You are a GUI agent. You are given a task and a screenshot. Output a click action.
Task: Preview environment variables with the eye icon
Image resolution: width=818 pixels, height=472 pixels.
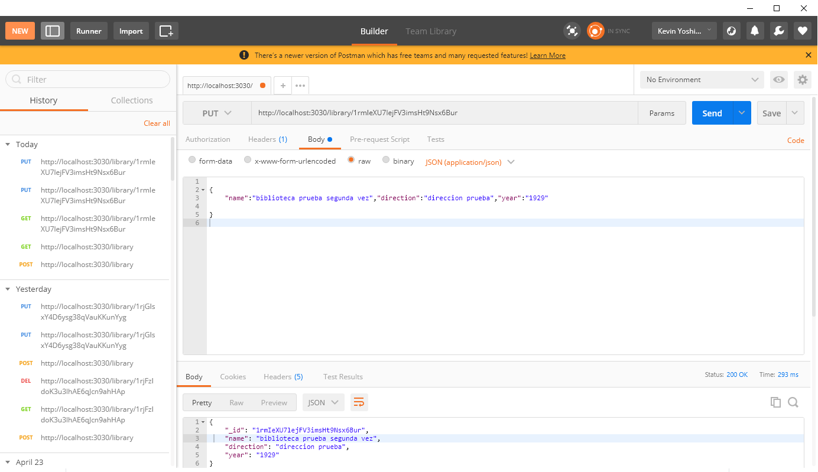point(778,80)
